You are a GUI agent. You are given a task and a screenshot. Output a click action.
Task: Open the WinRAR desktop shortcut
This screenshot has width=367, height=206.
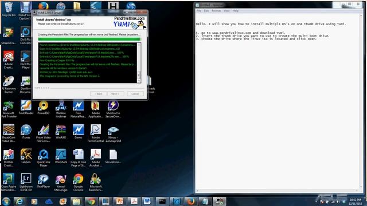pyautogui.click(x=61, y=132)
